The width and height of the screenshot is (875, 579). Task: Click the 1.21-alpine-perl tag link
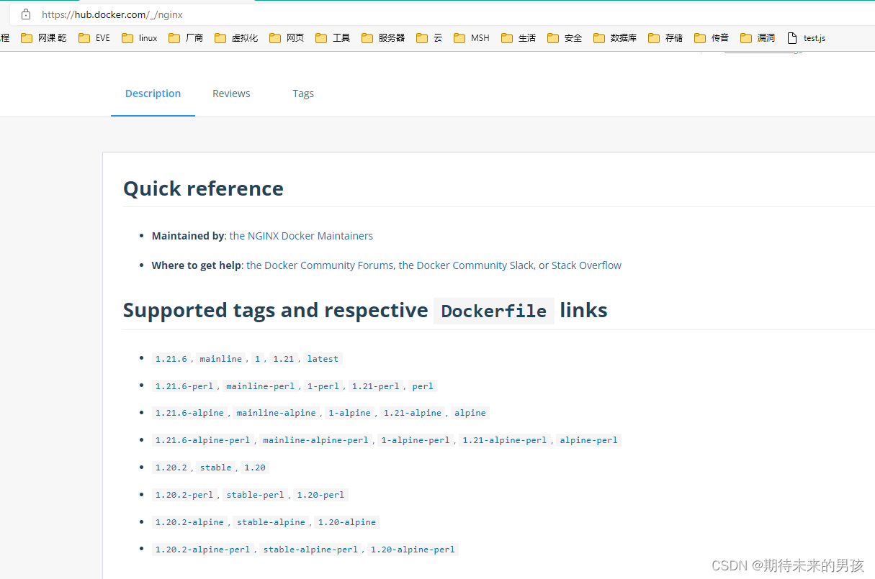(x=504, y=440)
